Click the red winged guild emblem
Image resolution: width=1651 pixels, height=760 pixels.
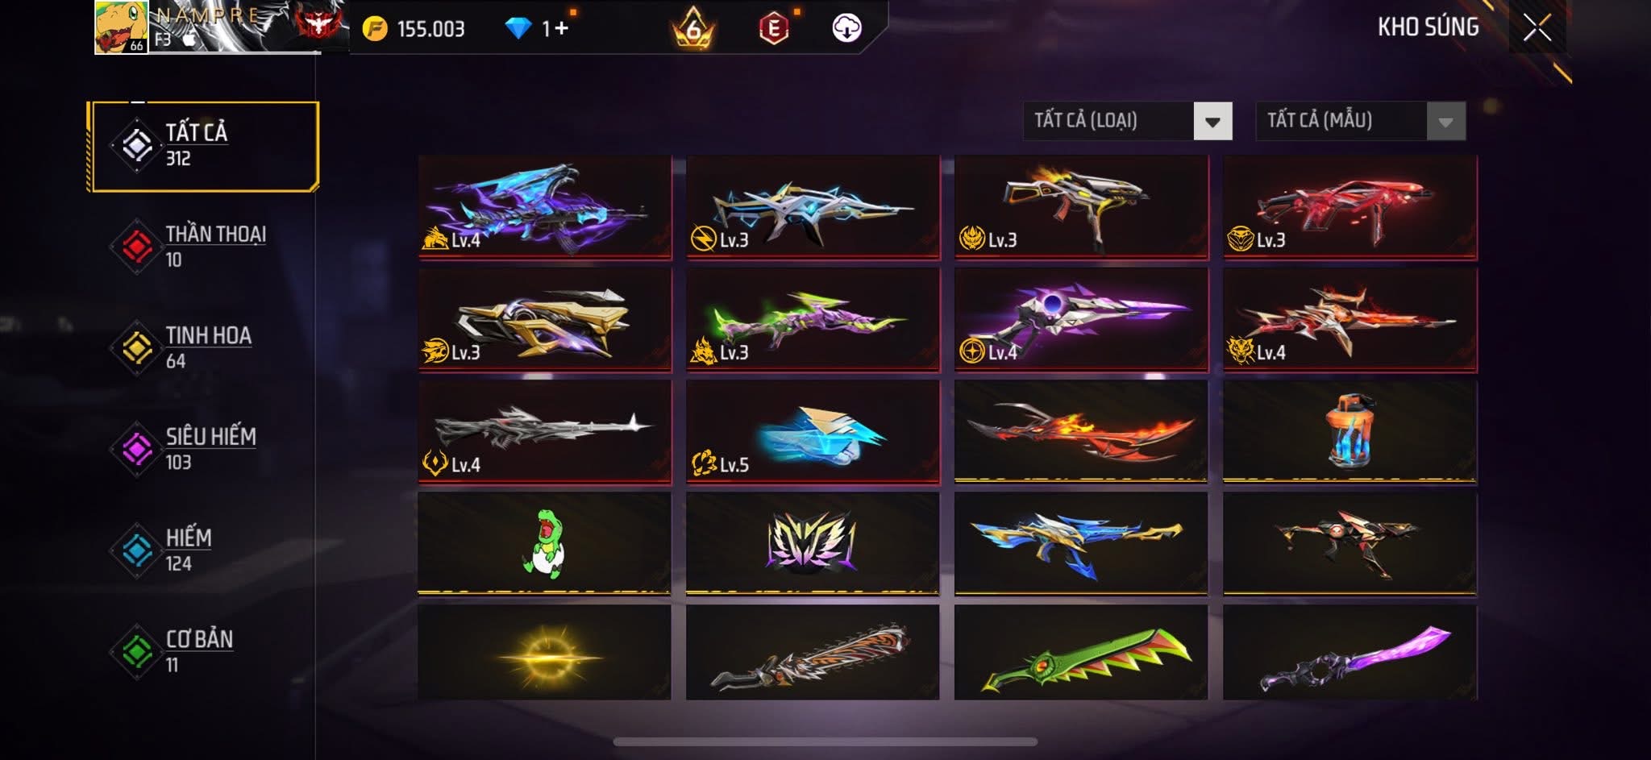tap(320, 24)
